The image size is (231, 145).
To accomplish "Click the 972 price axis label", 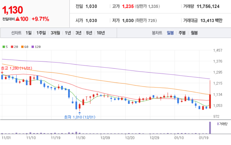I will tap(216, 117).
